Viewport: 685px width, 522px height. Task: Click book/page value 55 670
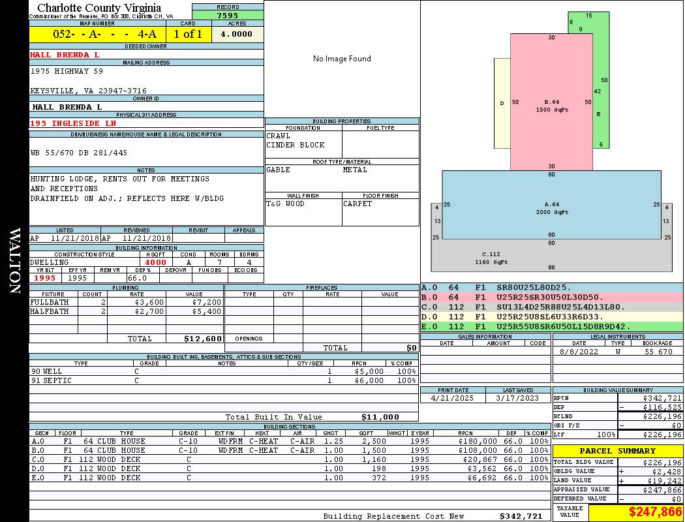click(658, 352)
